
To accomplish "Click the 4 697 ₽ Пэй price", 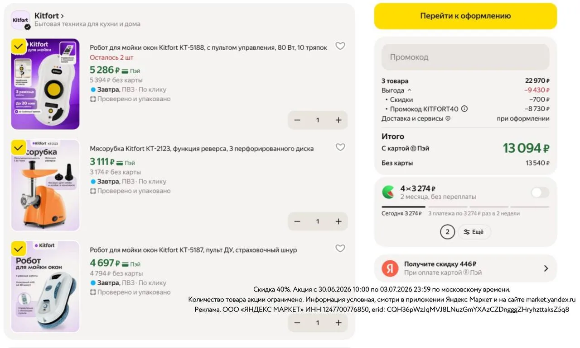I will tap(115, 263).
